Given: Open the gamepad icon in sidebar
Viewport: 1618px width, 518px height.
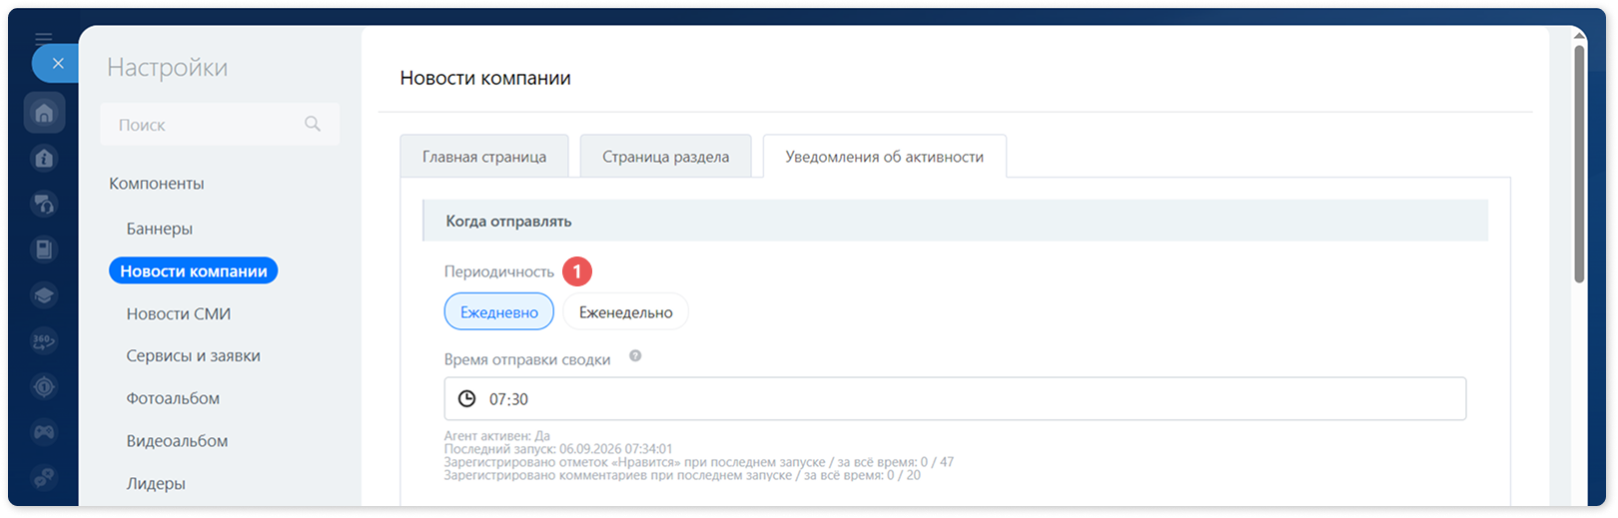Looking at the screenshot, I should point(44,432).
